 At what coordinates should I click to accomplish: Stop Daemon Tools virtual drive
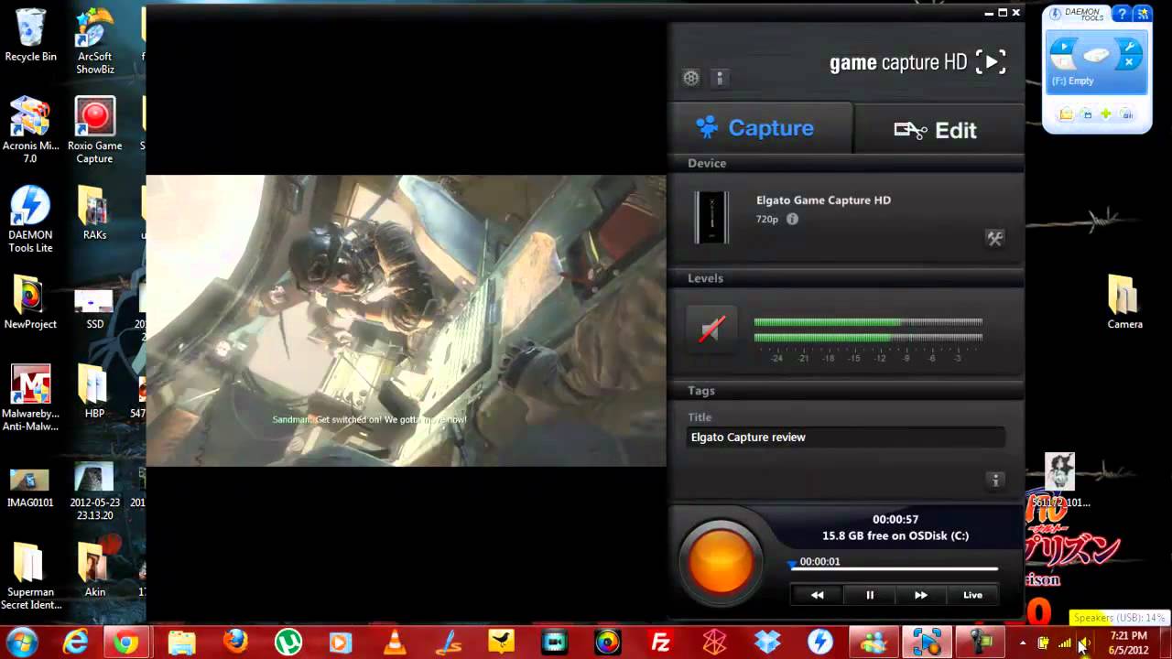(1062, 61)
